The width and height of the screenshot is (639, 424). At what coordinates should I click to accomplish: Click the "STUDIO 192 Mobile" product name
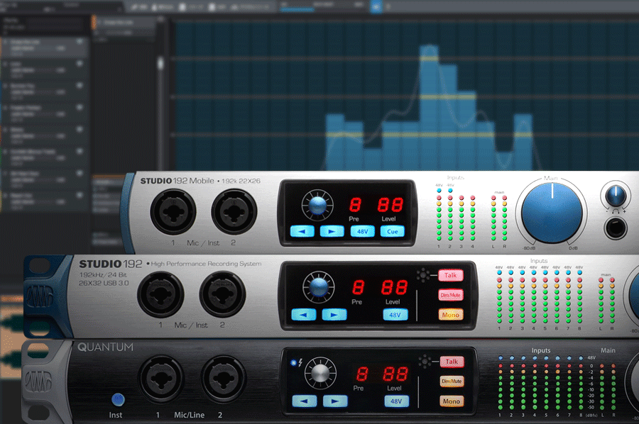click(177, 181)
